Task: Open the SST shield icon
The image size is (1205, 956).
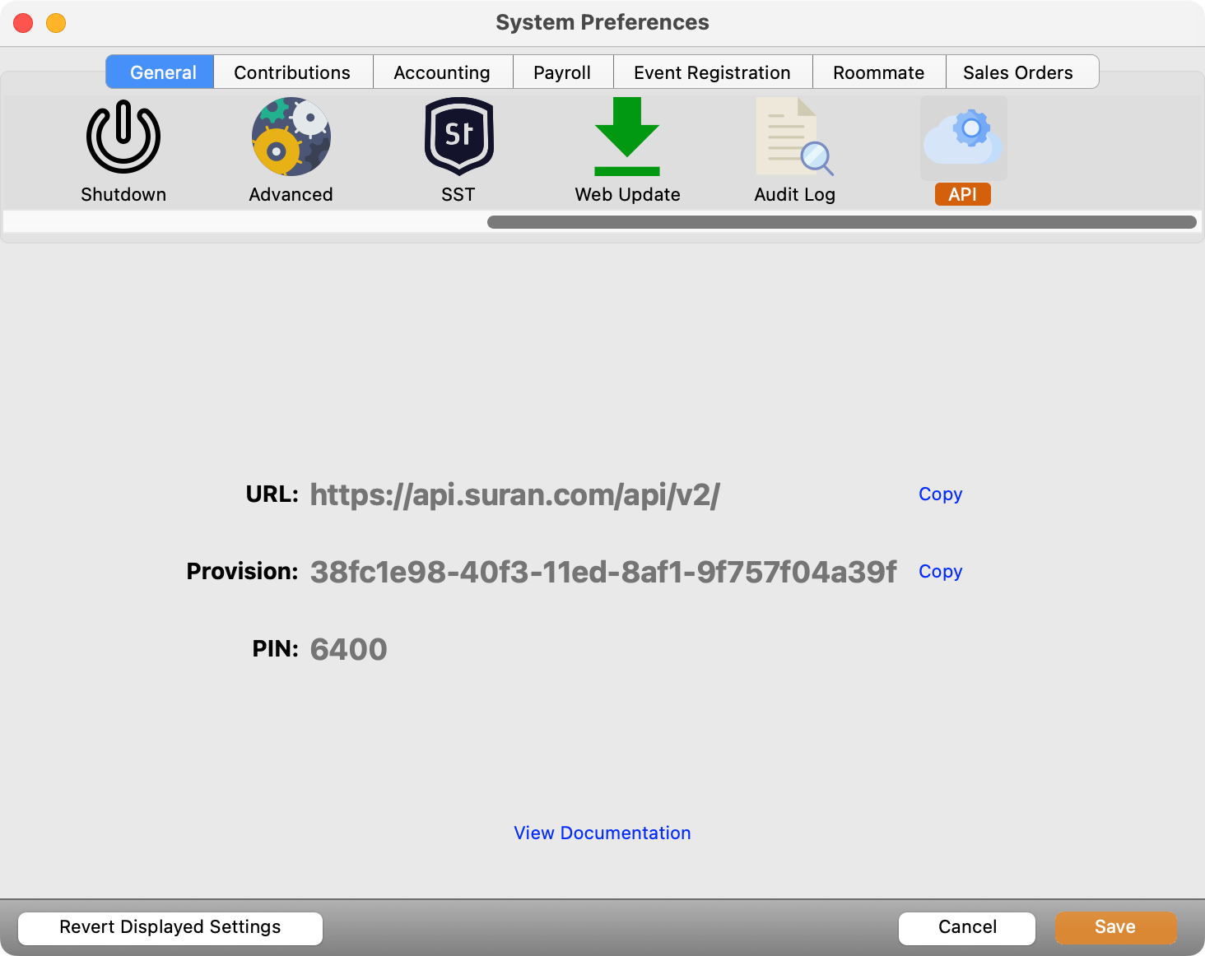Action: pyautogui.click(x=458, y=137)
